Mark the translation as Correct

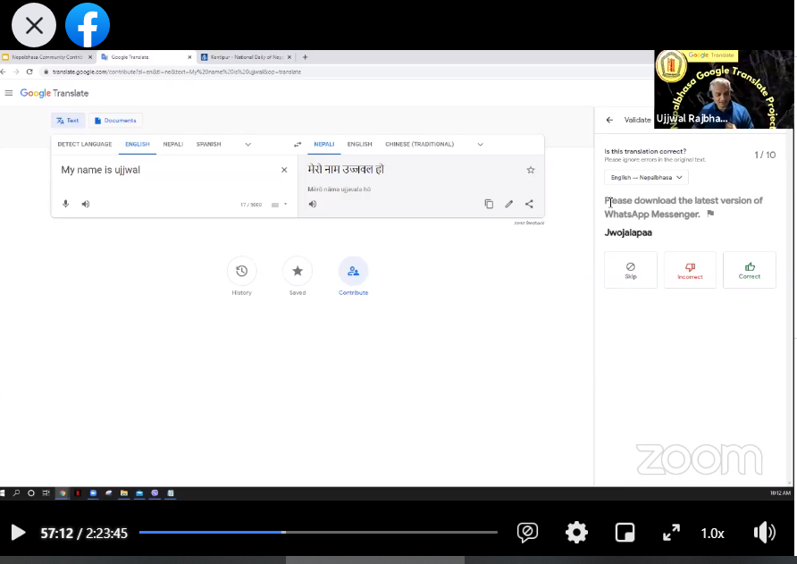tap(750, 270)
